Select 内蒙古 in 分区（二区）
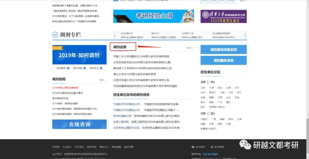This screenshot has width=309, height=159. tap(204, 119)
